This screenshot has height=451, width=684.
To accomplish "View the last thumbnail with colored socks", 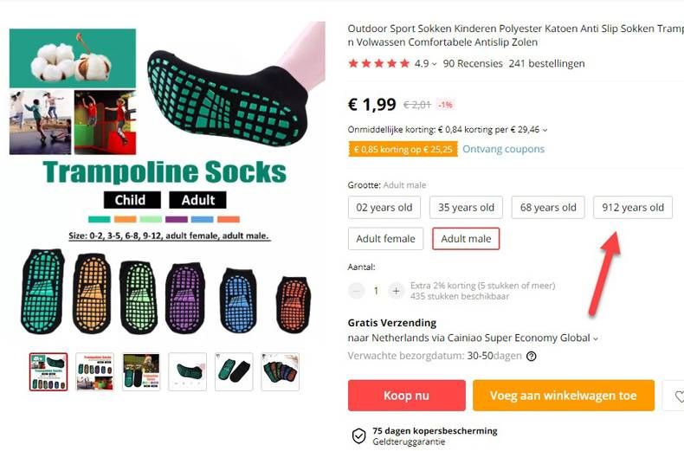I will click(280, 371).
